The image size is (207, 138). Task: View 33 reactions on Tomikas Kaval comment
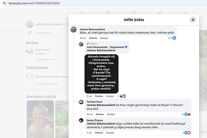[x=186, y=114]
